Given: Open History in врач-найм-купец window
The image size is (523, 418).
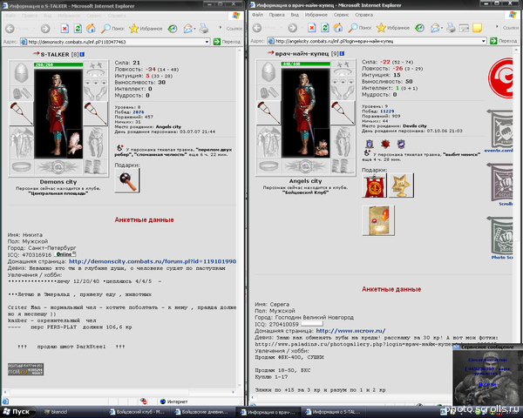Looking at the screenshot, I should [x=419, y=28].
